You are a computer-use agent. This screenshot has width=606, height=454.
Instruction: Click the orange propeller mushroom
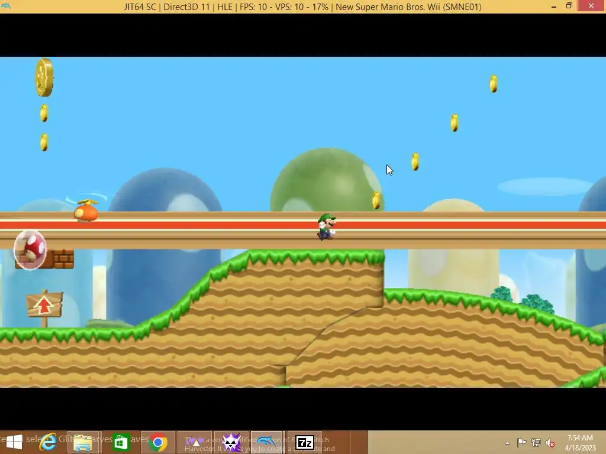[x=86, y=210]
